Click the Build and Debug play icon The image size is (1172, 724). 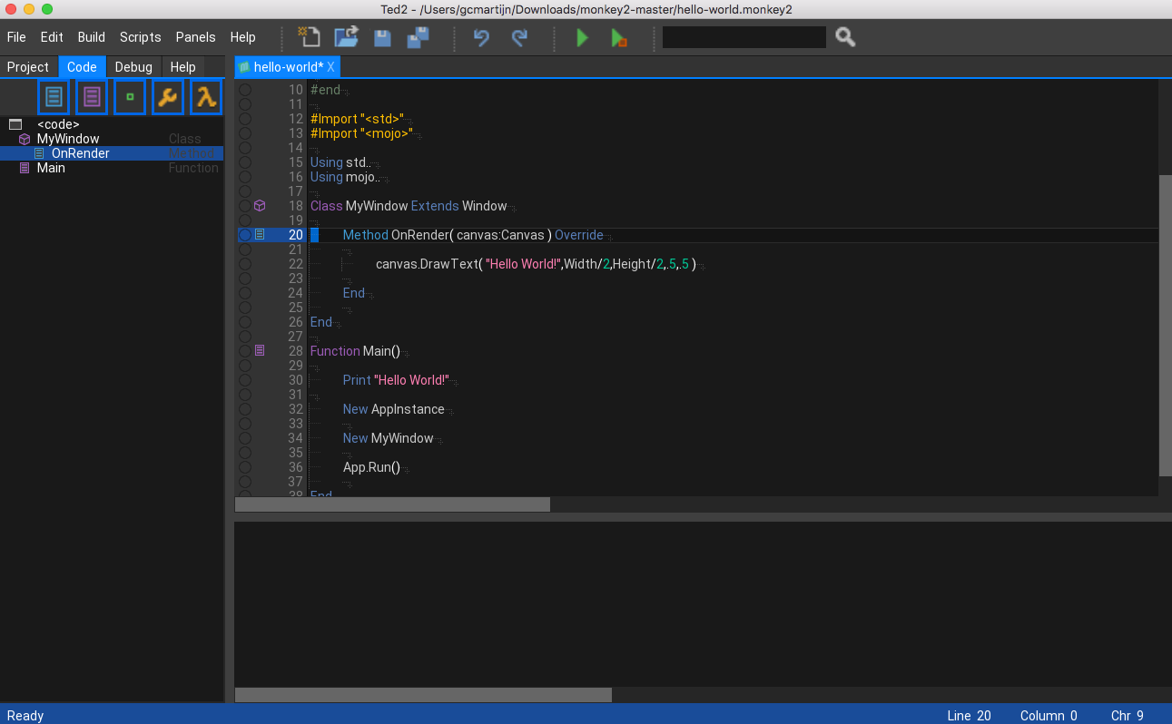tap(619, 37)
